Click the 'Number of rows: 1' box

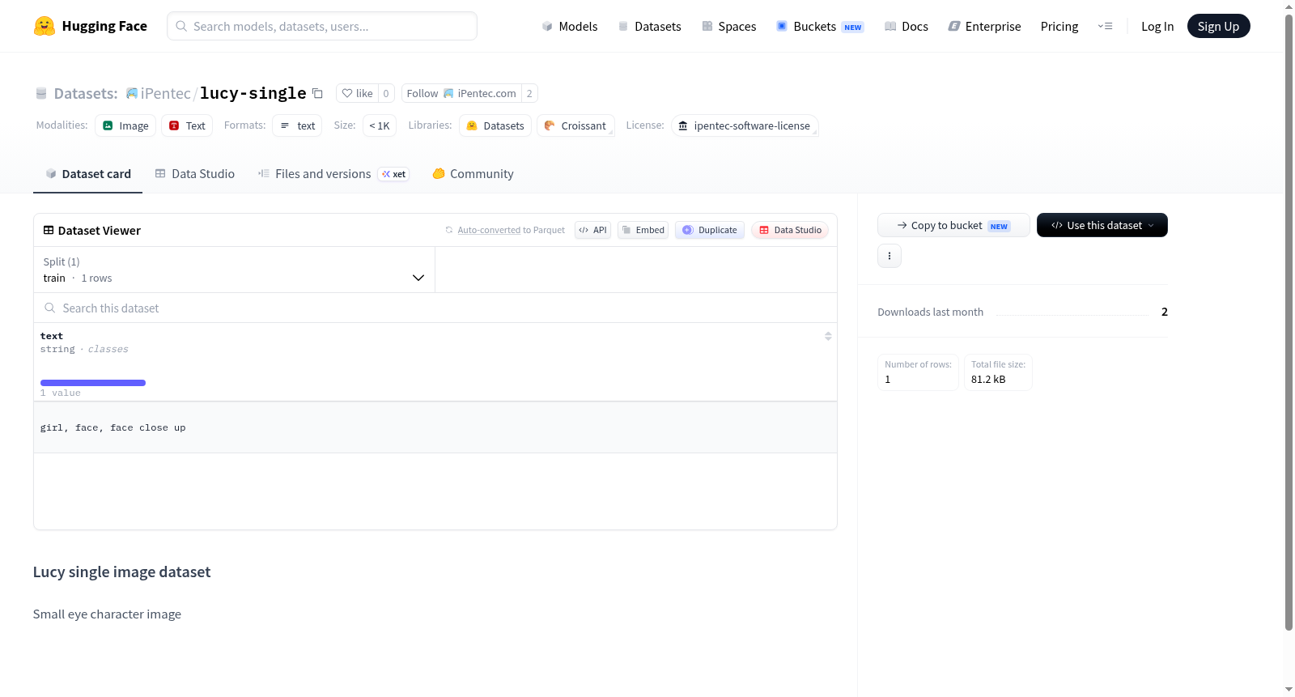coord(918,372)
